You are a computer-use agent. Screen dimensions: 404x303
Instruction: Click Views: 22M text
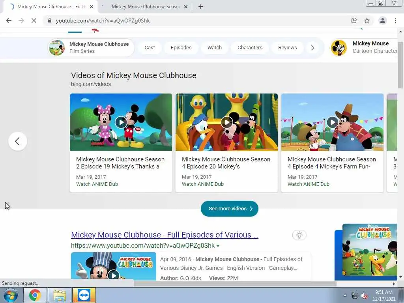(x=223, y=278)
